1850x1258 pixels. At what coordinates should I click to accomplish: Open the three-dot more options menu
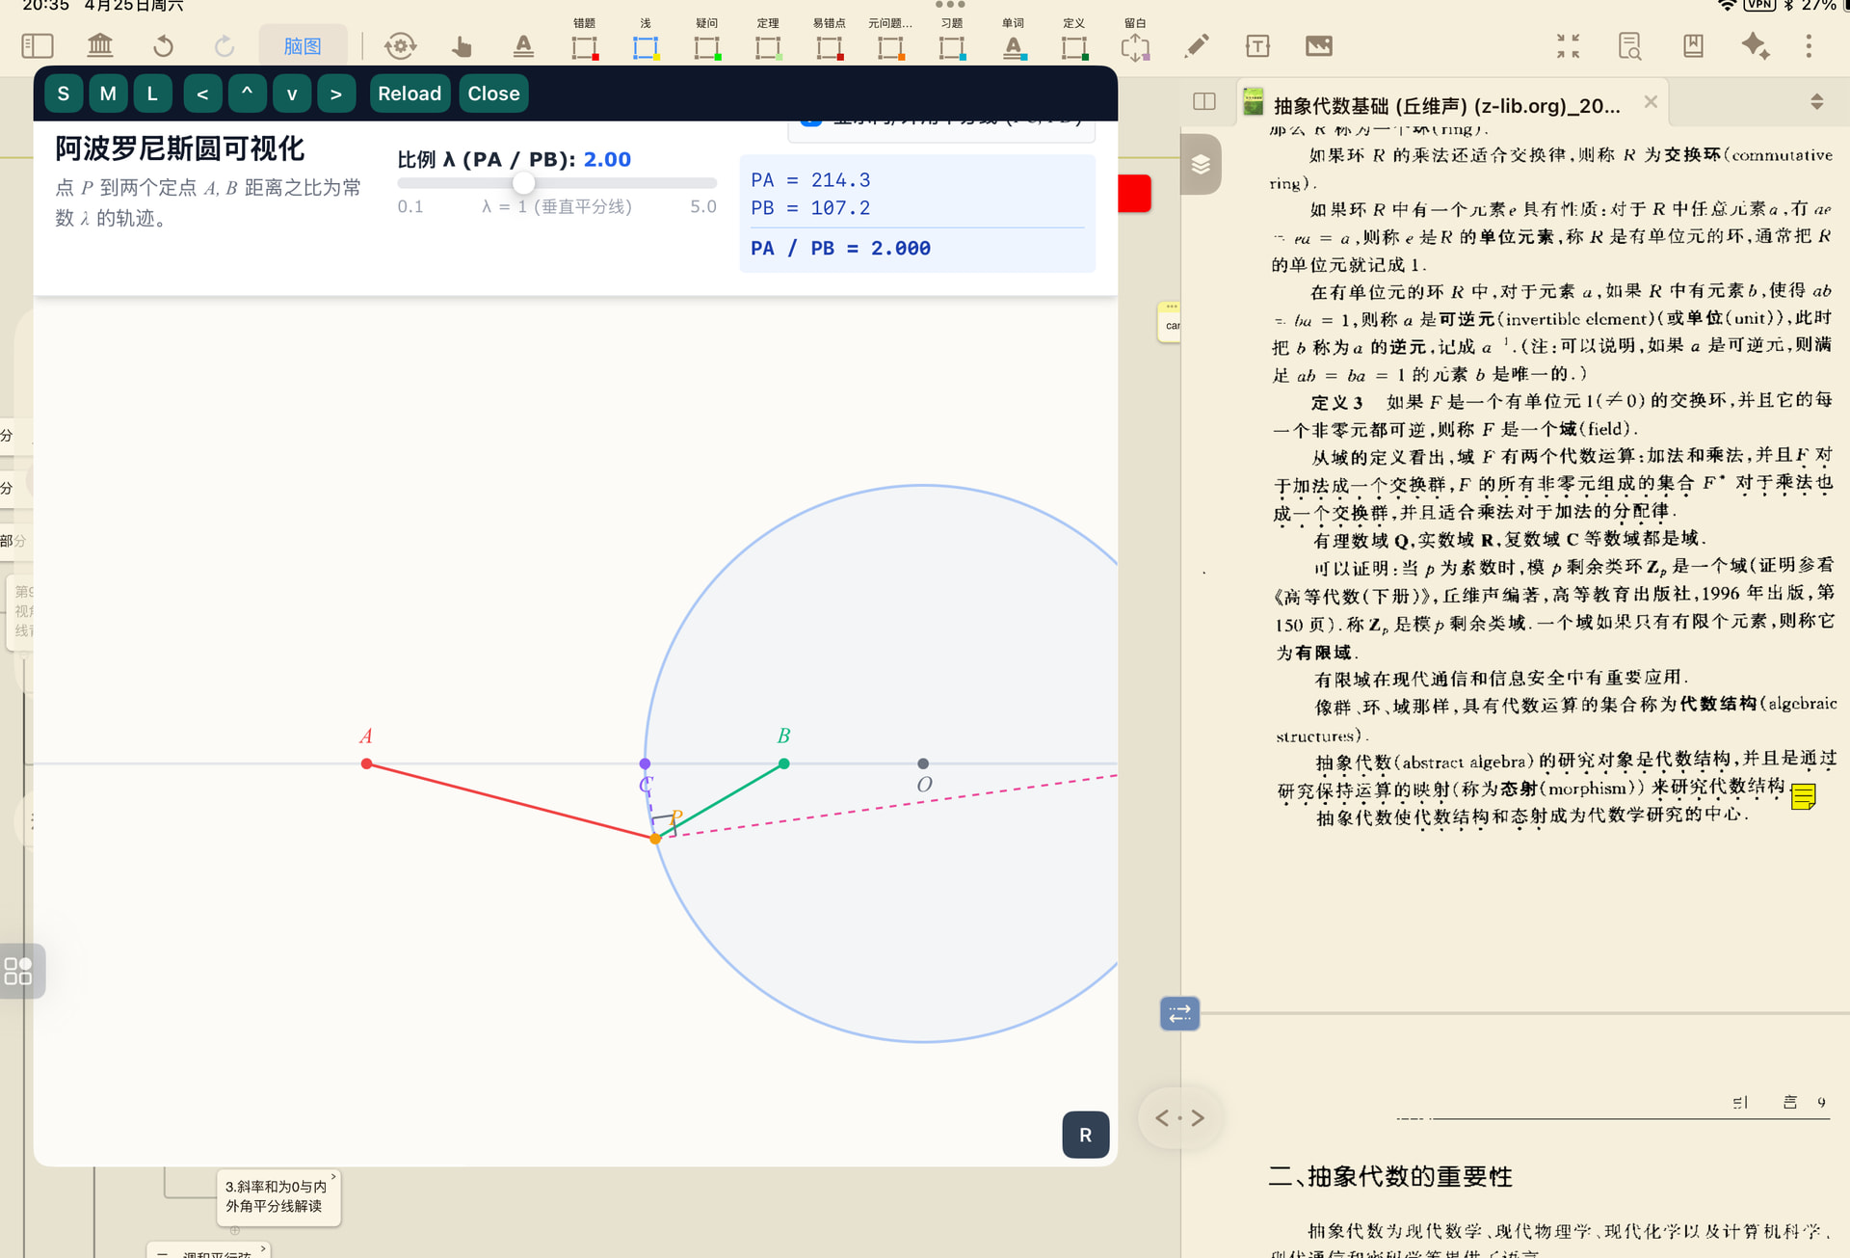coord(1809,45)
